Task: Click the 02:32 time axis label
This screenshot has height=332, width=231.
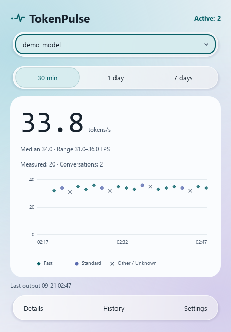Action: pos(122,242)
